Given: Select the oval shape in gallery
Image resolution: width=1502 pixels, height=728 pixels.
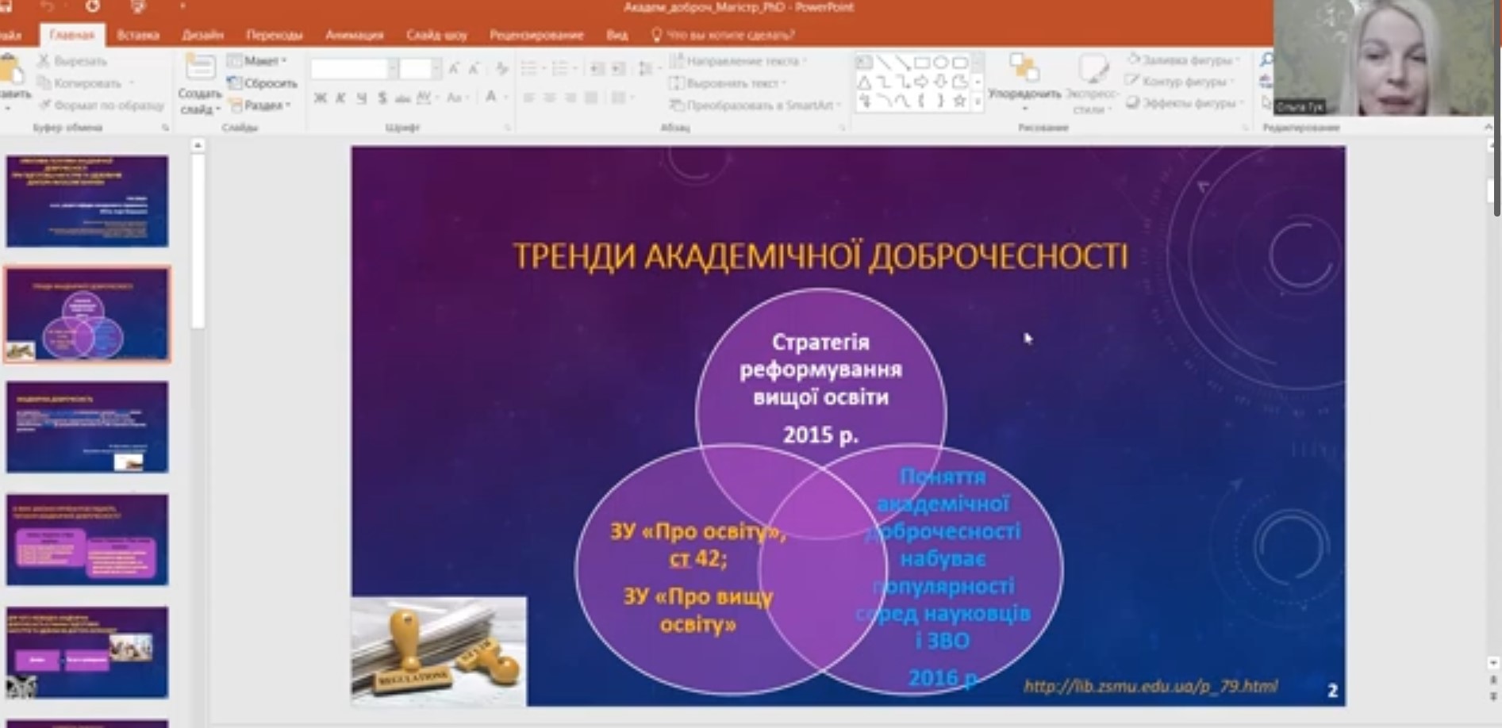Looking at the screenshot, I should click(940, 62).
